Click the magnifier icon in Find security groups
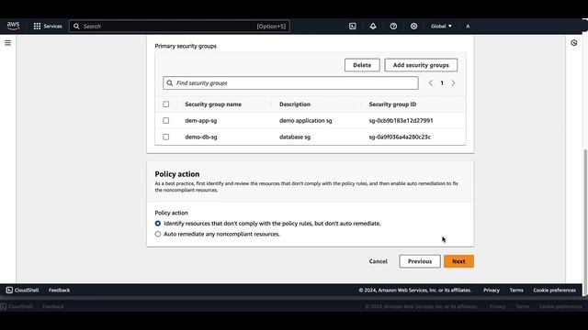The image size is (588, 330). [170, 83]
